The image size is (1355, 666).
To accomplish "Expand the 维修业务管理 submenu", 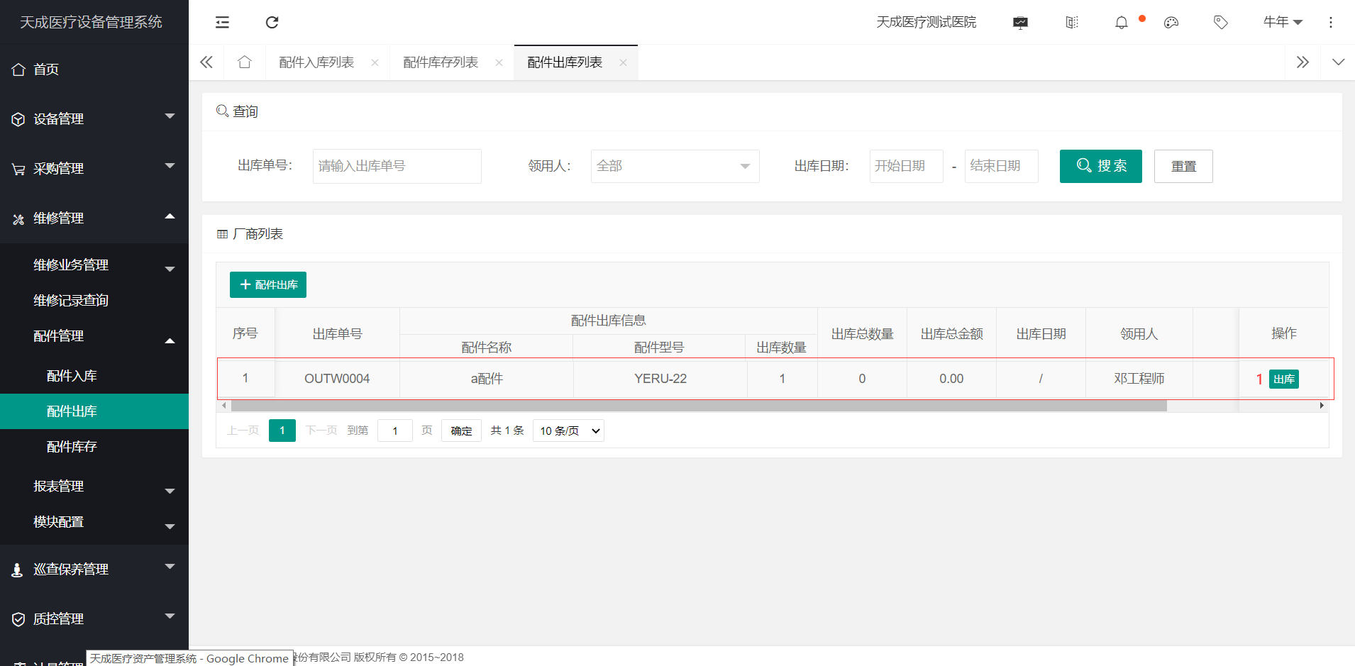I will tap(94, 265).
